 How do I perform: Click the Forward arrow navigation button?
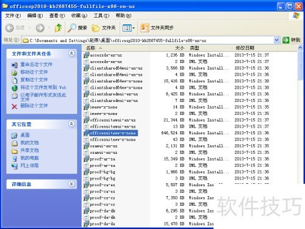tap(40, 28)
